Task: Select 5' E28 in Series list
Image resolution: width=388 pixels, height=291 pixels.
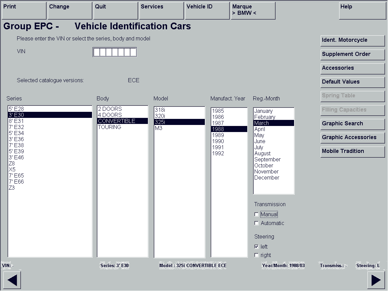Action: point(50,109)
